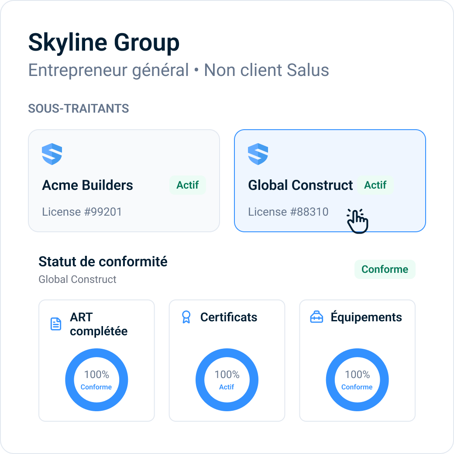
Task: Click the ART complétée progress ring
Action: [97, 380]
